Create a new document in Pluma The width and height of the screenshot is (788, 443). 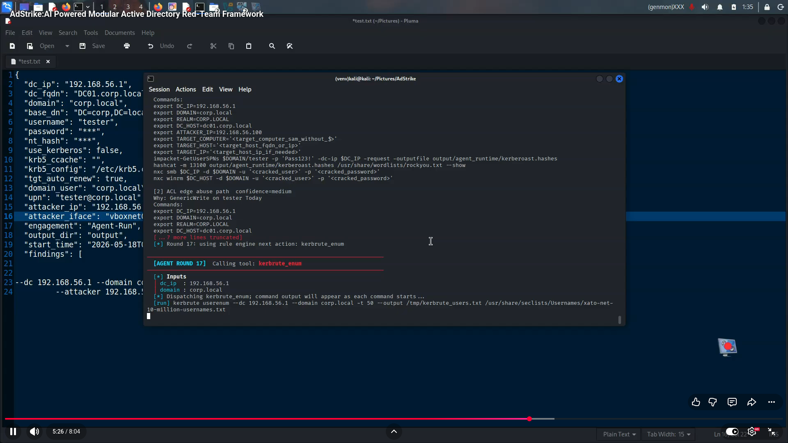[x=12, y=46]
